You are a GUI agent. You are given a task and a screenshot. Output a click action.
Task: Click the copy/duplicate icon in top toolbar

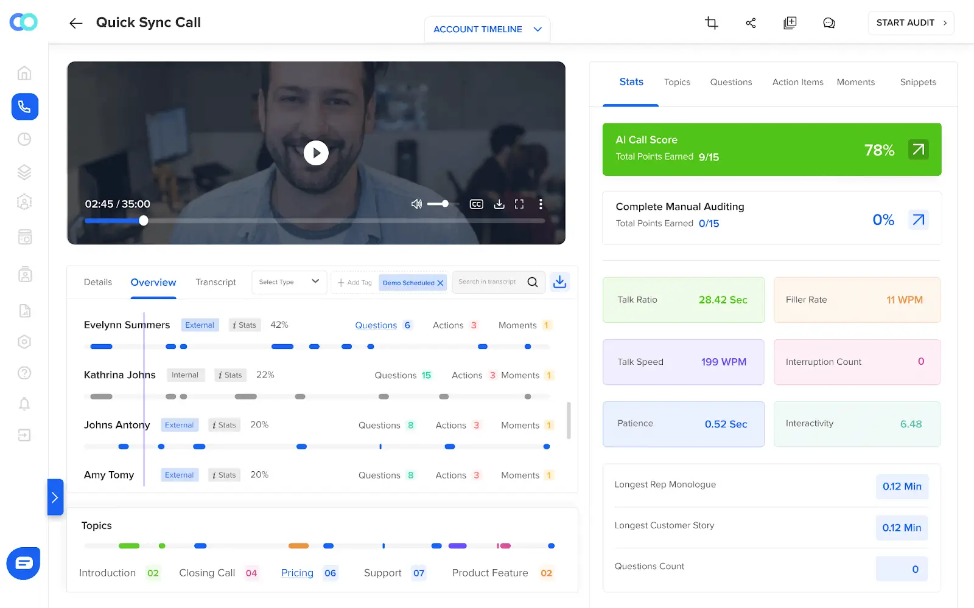pos(790,22)
